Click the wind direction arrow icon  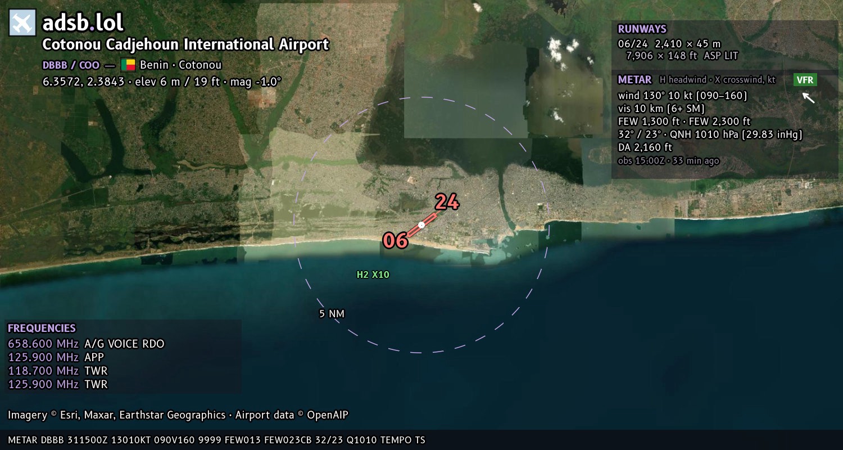(808, 98)
